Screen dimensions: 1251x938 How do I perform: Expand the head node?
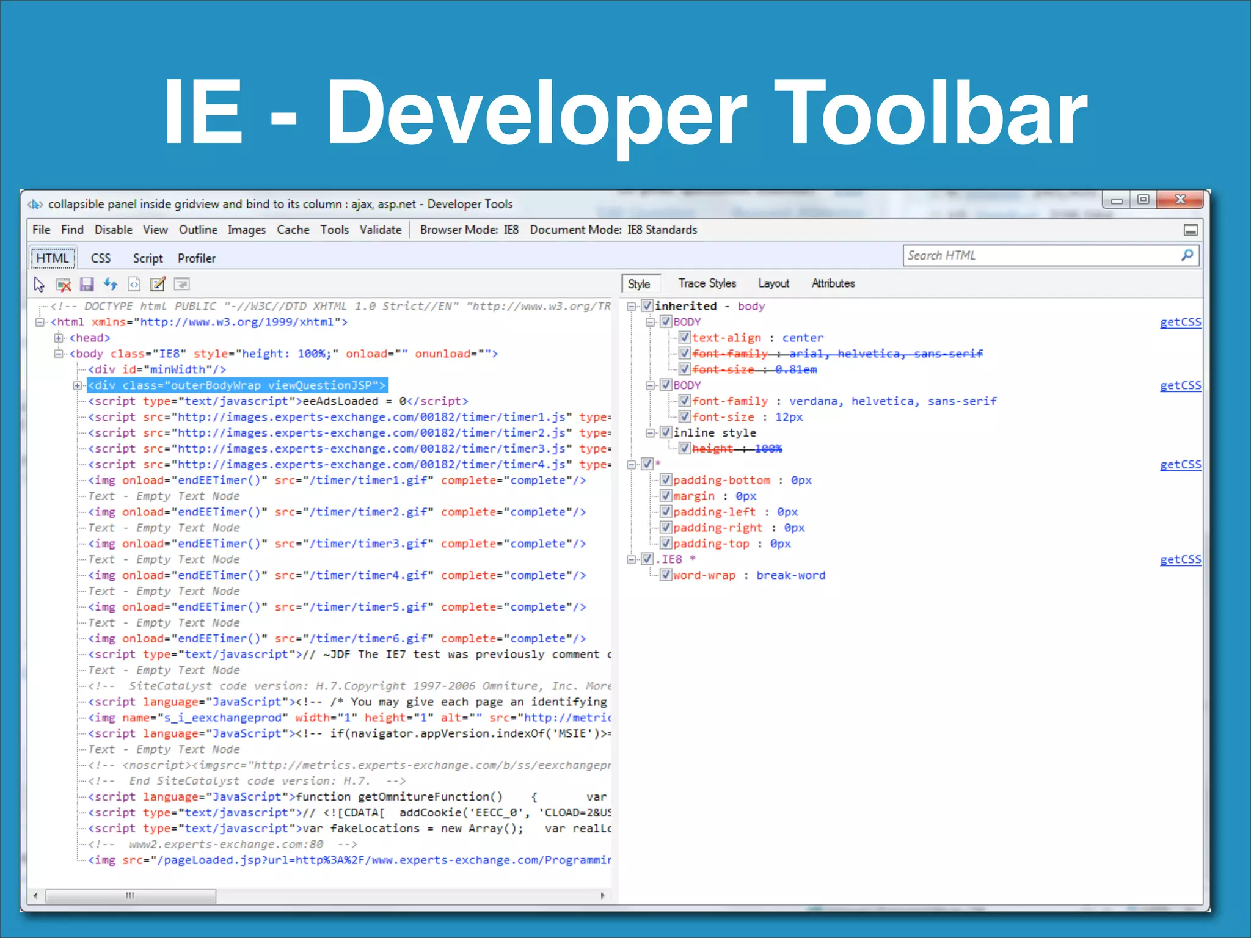pyautogui.click(x=59, y=338)
